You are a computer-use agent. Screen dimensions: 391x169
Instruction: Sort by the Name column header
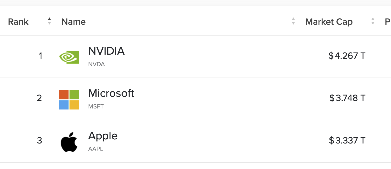73,22
